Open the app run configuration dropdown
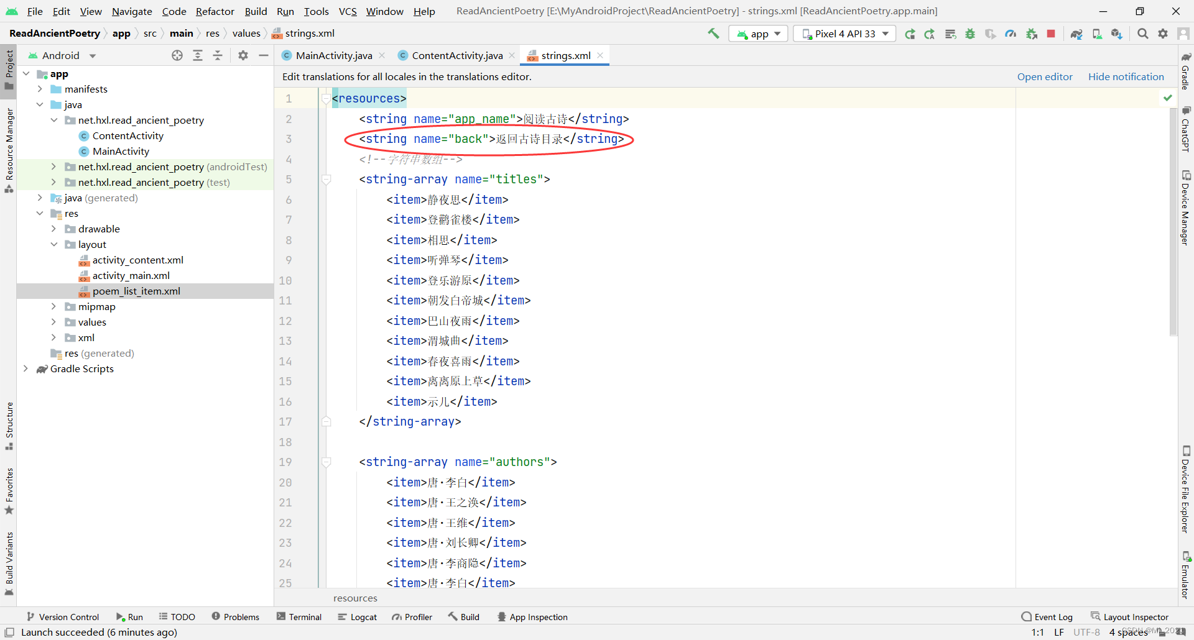This screenshot has width=1194, height=640. (x=758, y=34)
